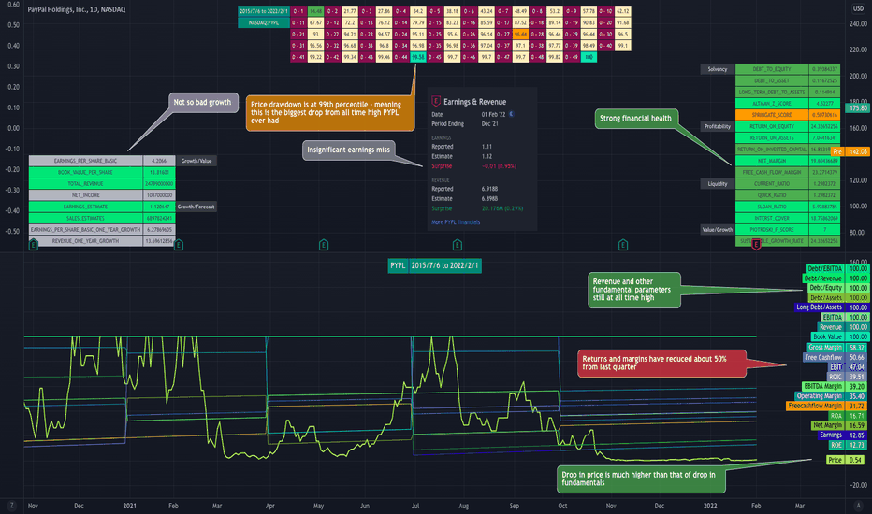Click the NASDAQ:PYPL table header cell
Image resolution: width=872 pixels, height=514 pixels.
pyautogui.click(x=264, y=22)
